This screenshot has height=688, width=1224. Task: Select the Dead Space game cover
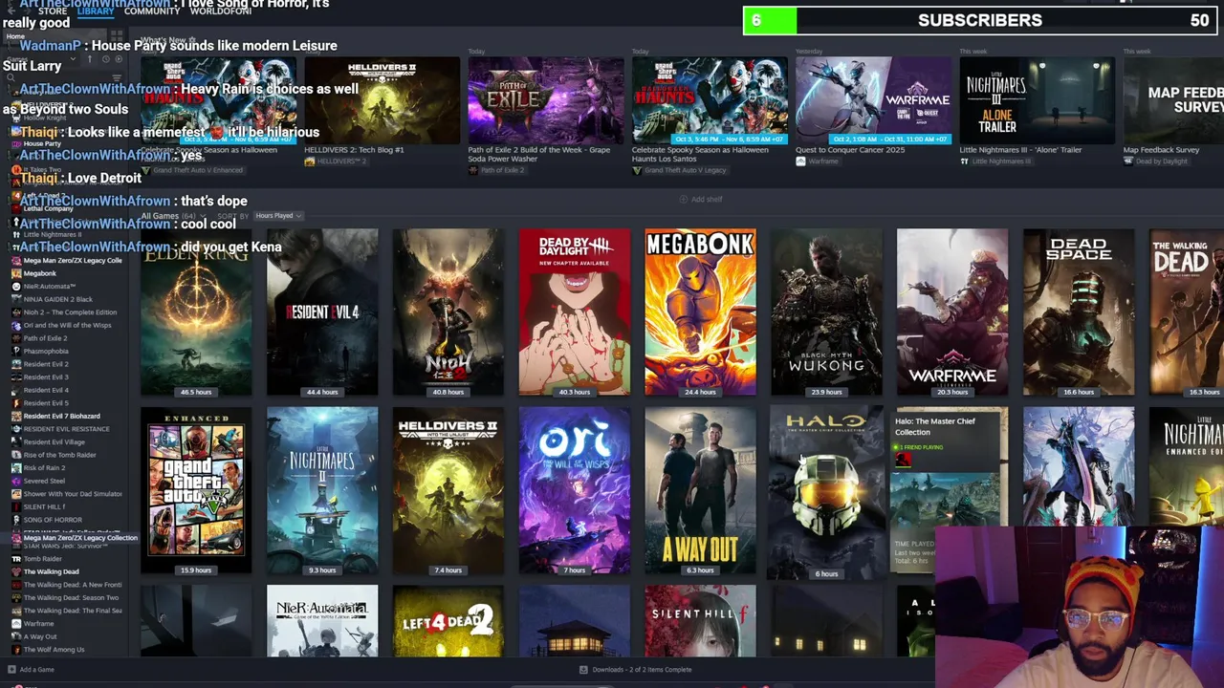pyautogui.click(x=1079, y=312)
